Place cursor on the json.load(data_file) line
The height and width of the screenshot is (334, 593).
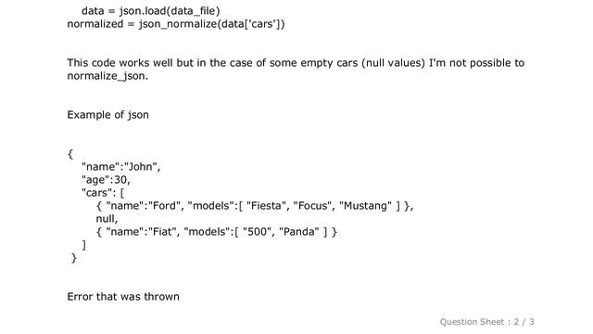tap(150, 10)
